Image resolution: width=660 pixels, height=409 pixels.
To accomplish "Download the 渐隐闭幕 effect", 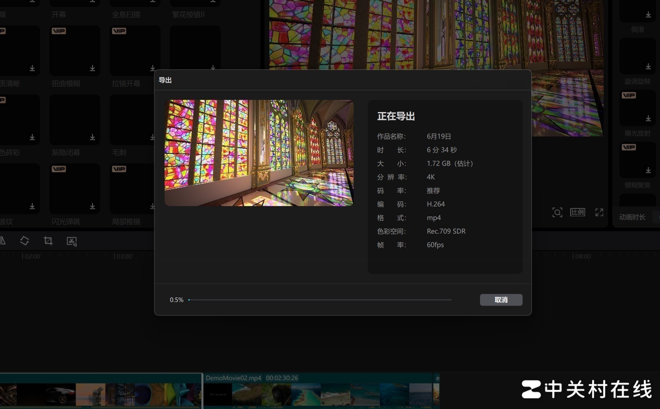I will 92,137.
